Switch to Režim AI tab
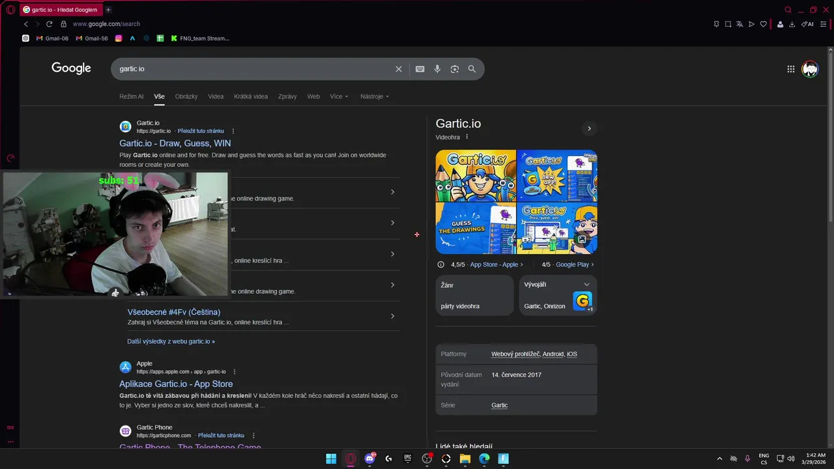 131,96
